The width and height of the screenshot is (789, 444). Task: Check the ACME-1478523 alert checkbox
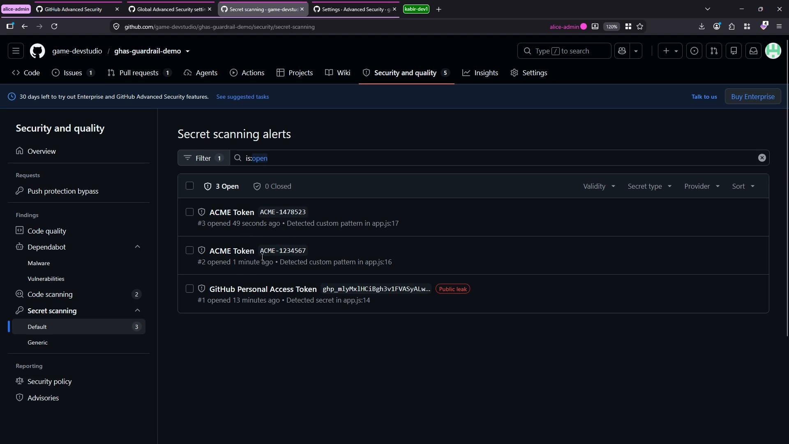189,212
